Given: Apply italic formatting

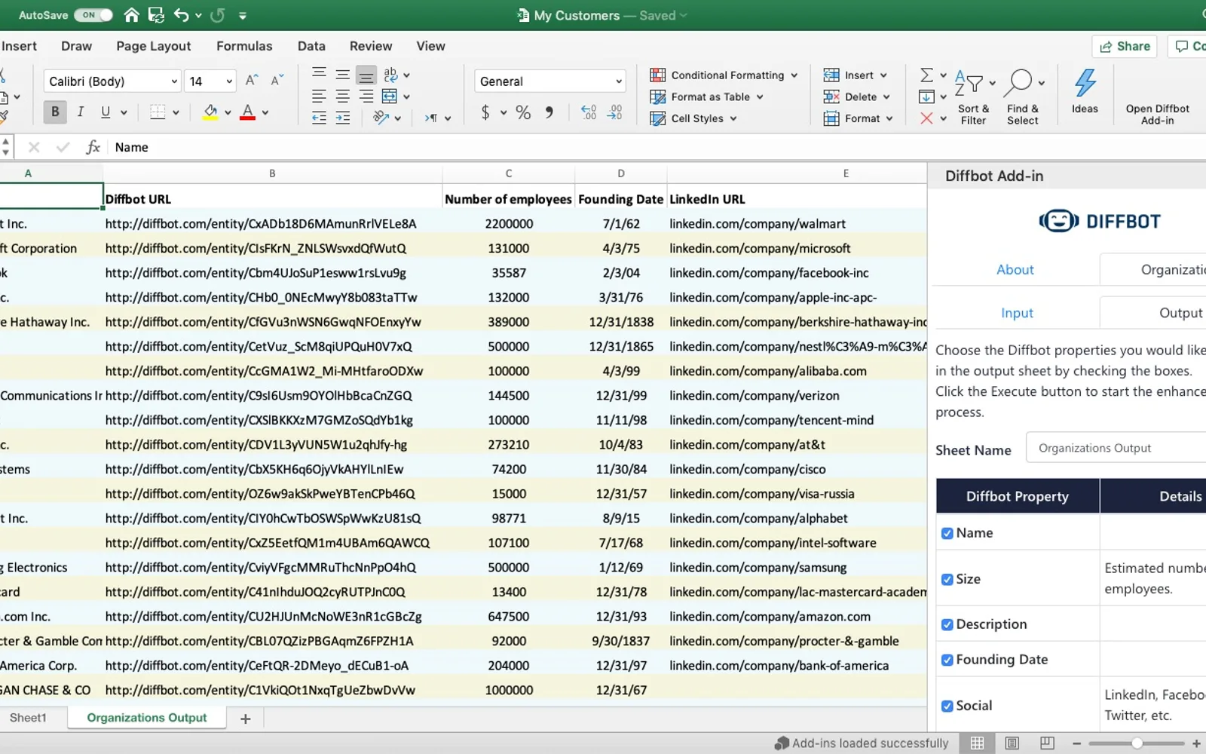Looking at the screenshot, I should click(x=80, y=112).
